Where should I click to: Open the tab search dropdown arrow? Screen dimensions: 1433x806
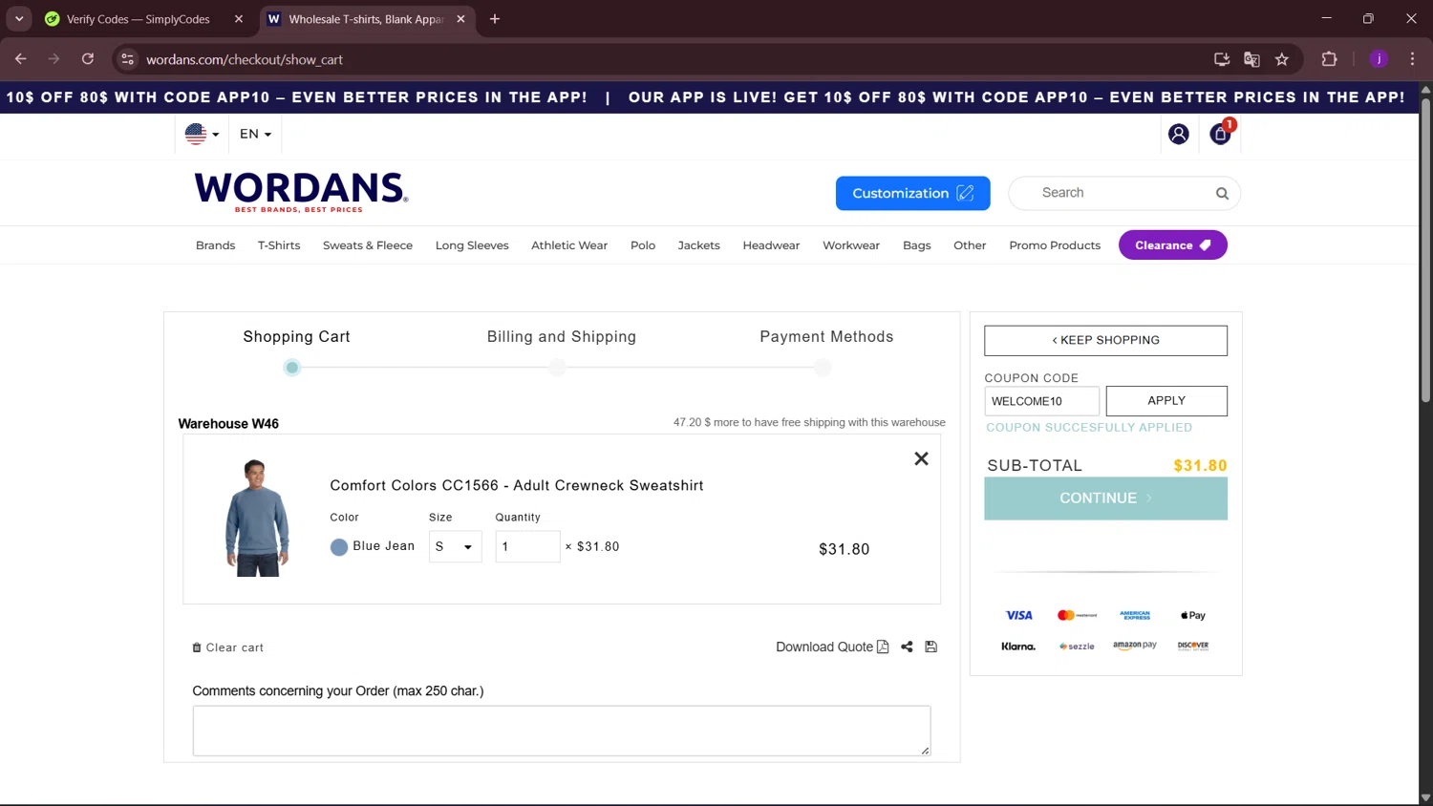coord(19,19)
